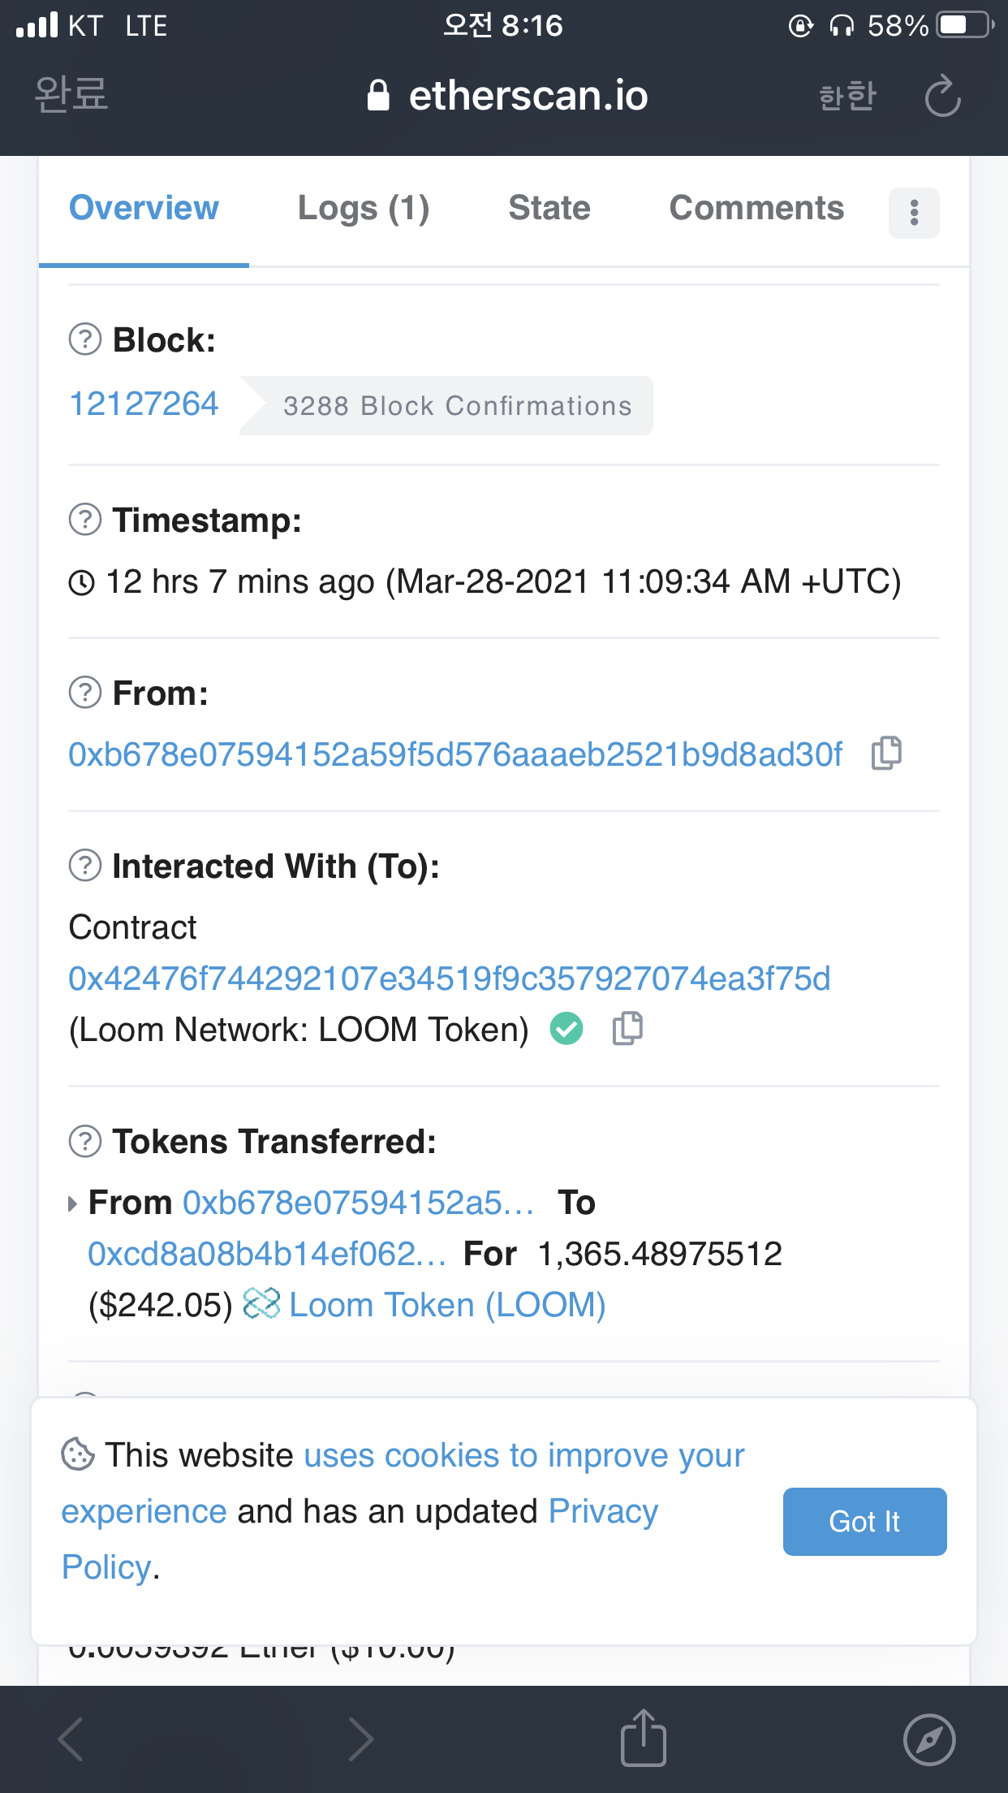This screenshot has width=1008, height=1793.
Task: Open the three-dot more options menu
Action: point(914,213)
